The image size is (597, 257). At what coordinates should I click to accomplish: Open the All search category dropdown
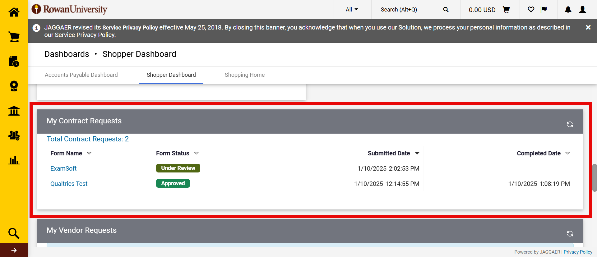pyautogui.click(x=352, y=10)
